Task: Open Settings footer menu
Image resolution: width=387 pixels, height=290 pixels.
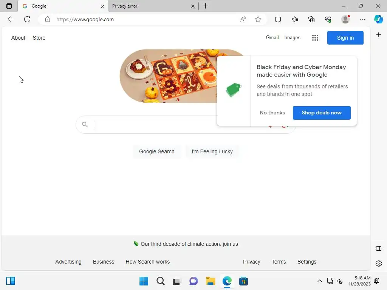Action: pos(307,262)
